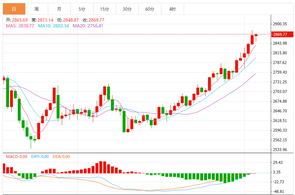This screenshot has height=195, width=295.
Task: Click the 高: 2873.14 high price
Action: [x=42, y=20]
